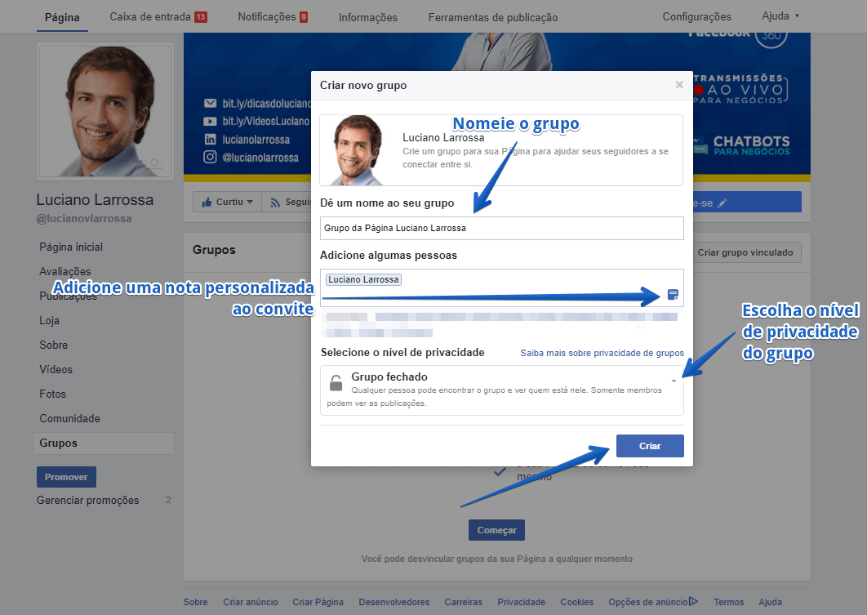Open the Criar Página footer link
The height and width of the screenshot is (615, 867).
(318, 602)
